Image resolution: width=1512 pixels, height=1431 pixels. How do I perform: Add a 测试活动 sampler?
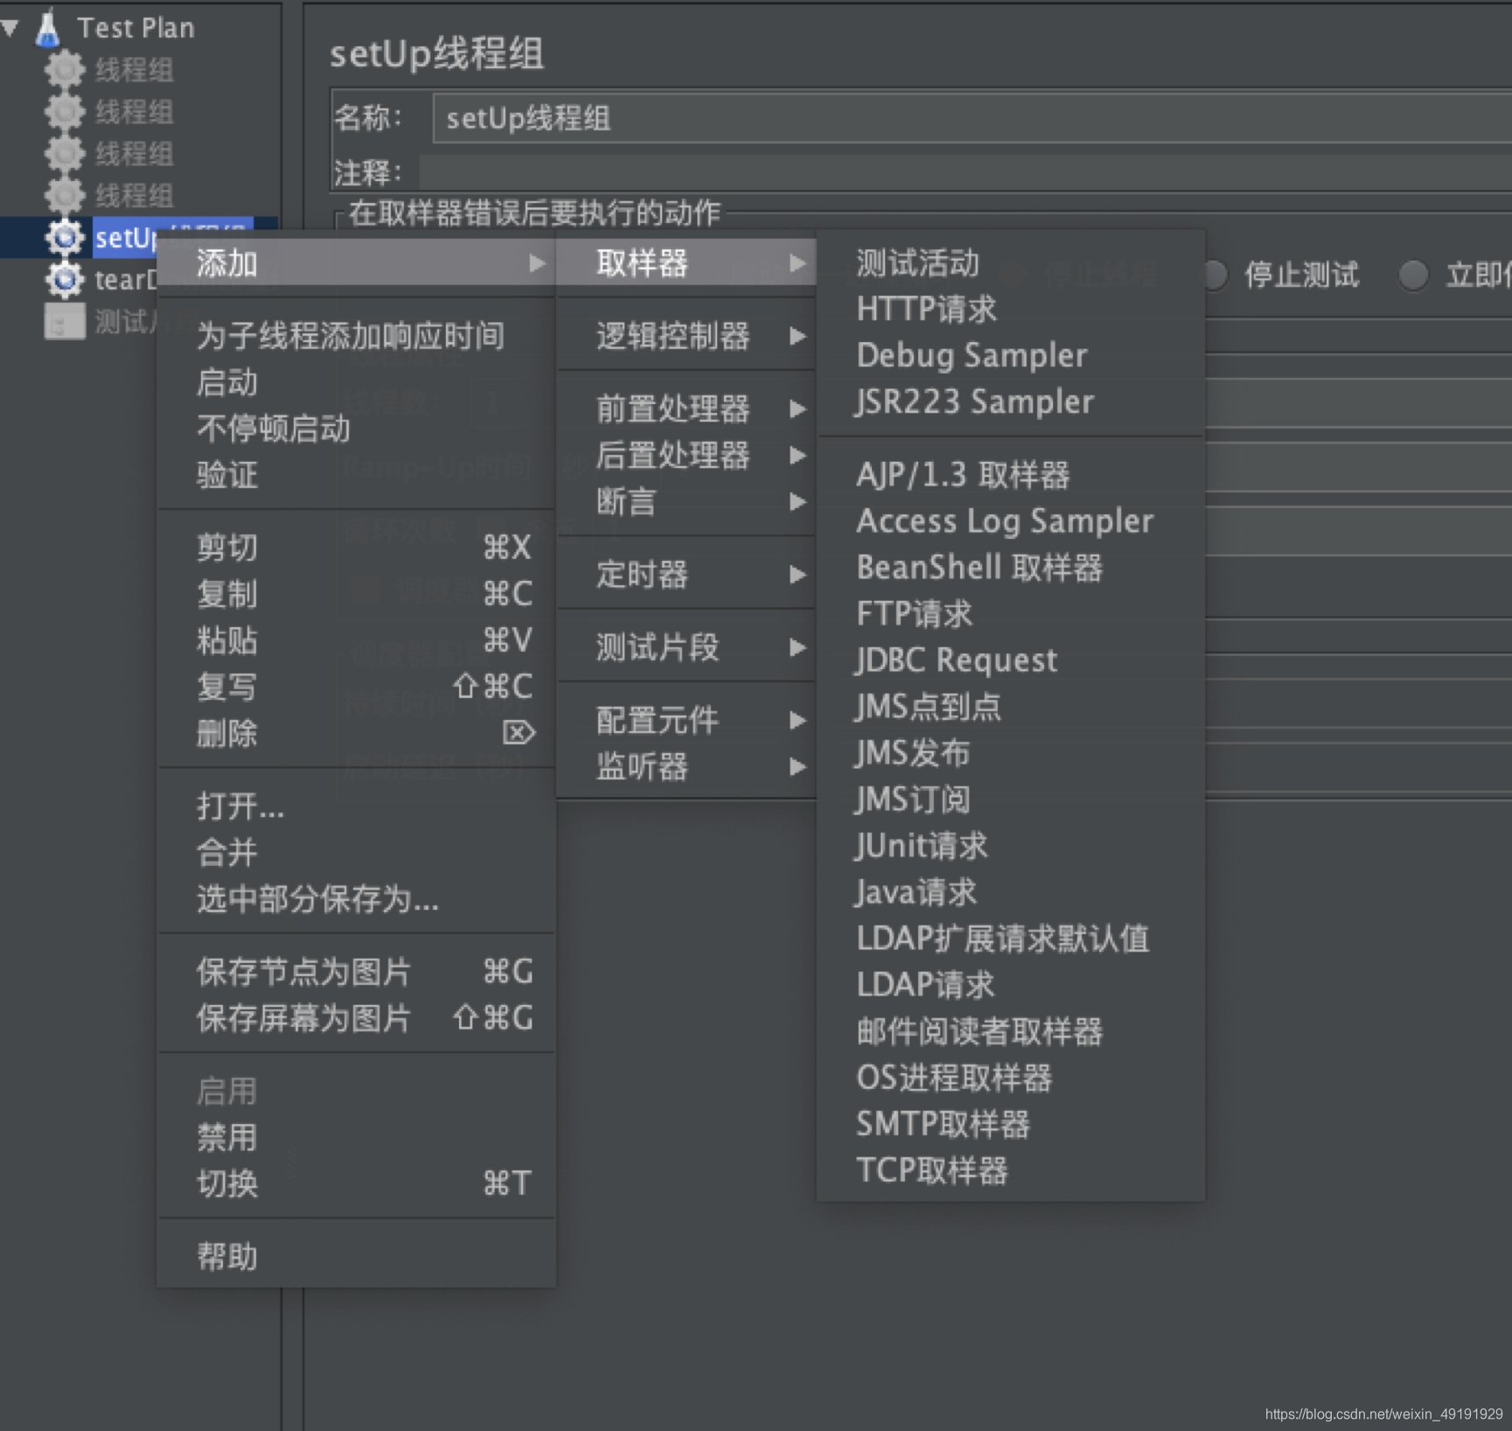tap(1011, 262)
